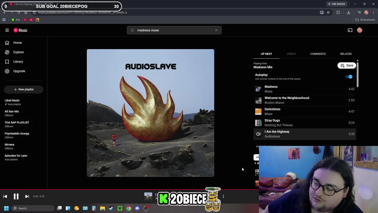Switch to the Lyrics tab
The image size is (378, 213).
291,54
